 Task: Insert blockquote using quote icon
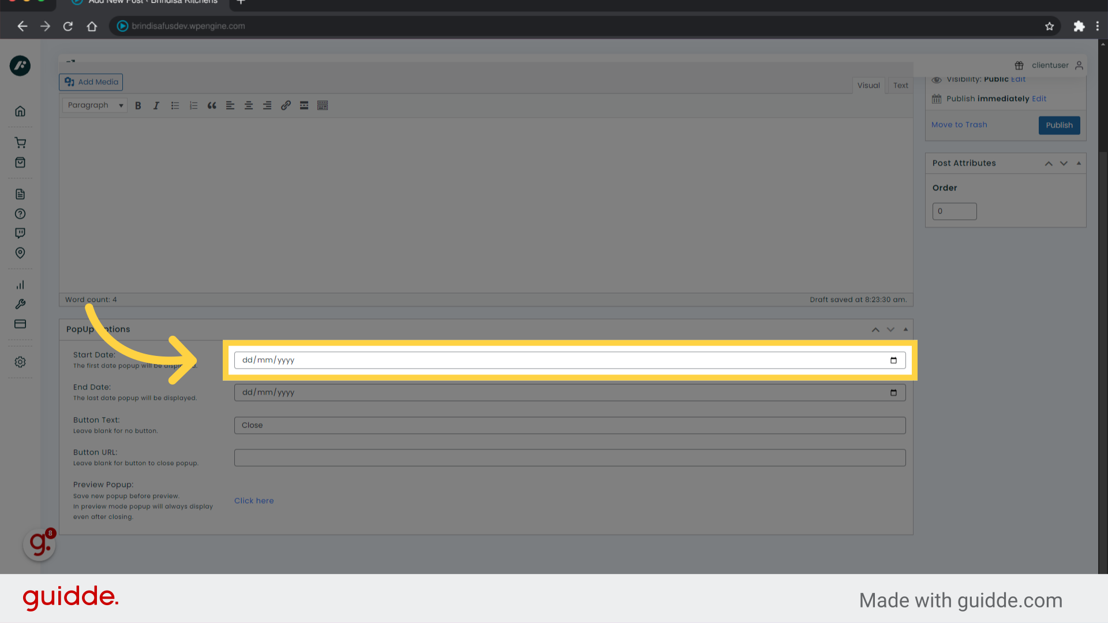(x=212, y=106)
